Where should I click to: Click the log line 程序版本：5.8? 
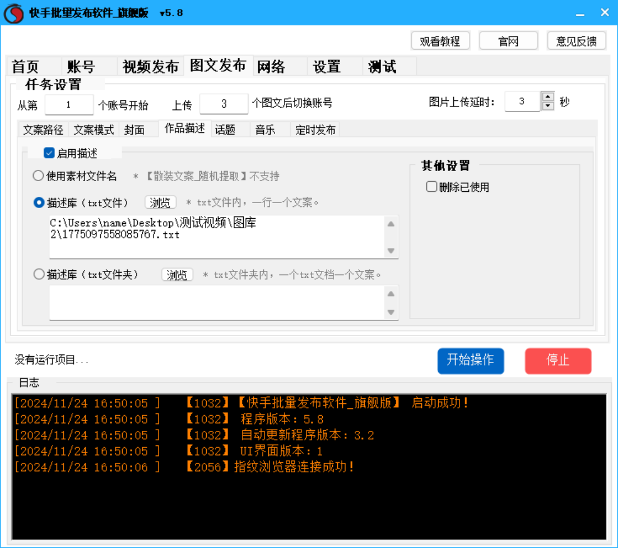coord(169,419)
